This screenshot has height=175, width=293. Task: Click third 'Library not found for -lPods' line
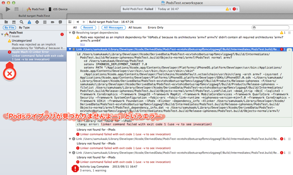click(96, 157)
